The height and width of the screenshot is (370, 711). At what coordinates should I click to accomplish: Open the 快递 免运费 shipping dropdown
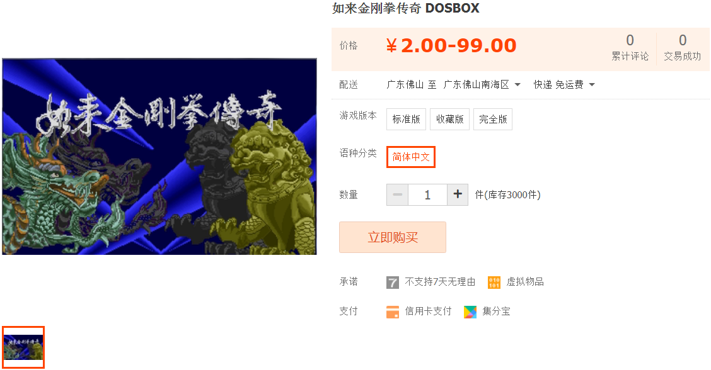tap(564, 85)
